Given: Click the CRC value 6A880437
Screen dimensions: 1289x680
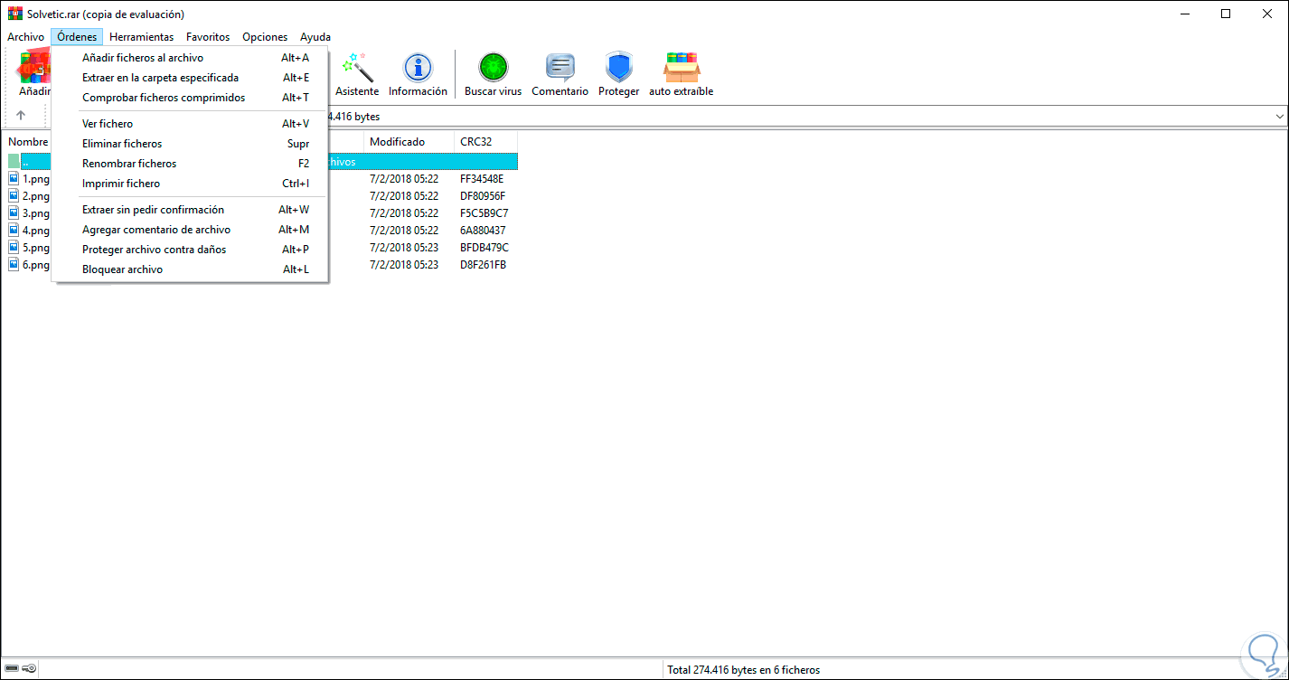Looking at the screenshot, I should 483,231.
